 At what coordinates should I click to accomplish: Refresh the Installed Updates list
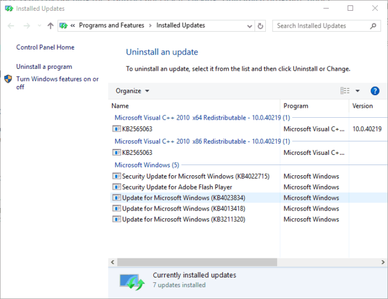point(260,26)
